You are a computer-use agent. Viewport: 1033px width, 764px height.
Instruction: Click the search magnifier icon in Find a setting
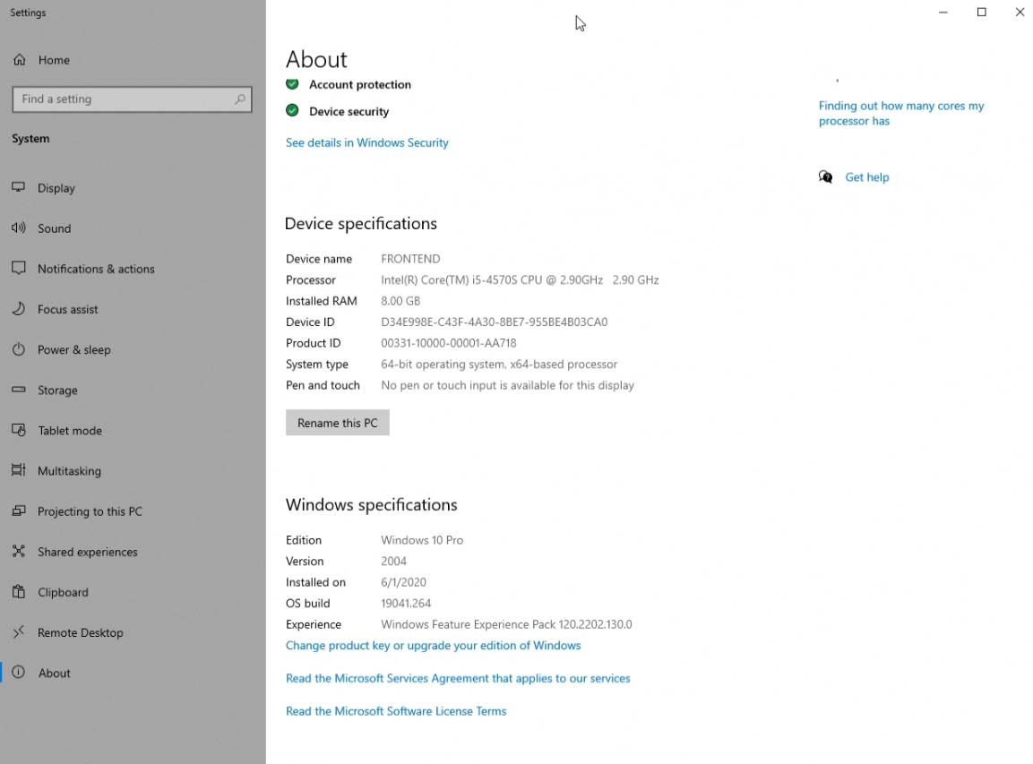[x=240, y=99]
